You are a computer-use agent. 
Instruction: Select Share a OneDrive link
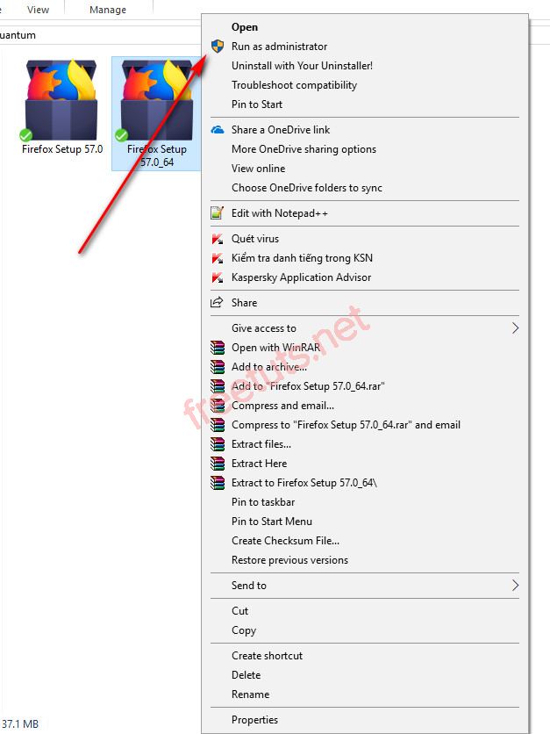[365, 130]
